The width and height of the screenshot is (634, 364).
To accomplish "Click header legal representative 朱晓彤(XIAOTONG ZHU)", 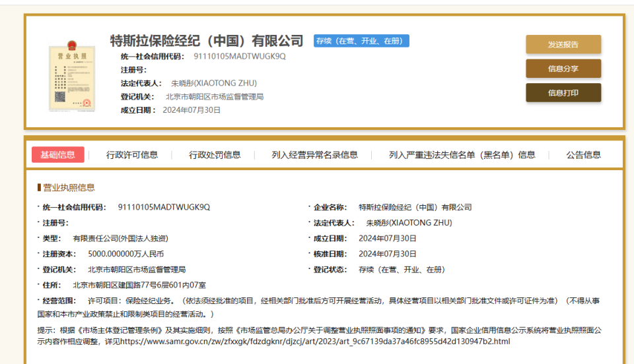I will 214,83.
